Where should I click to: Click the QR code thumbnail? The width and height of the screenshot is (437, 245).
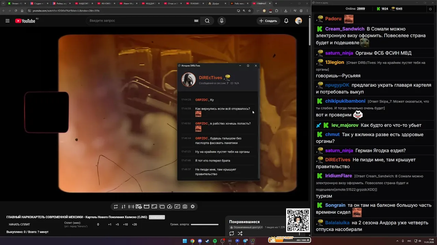point(298,220)
